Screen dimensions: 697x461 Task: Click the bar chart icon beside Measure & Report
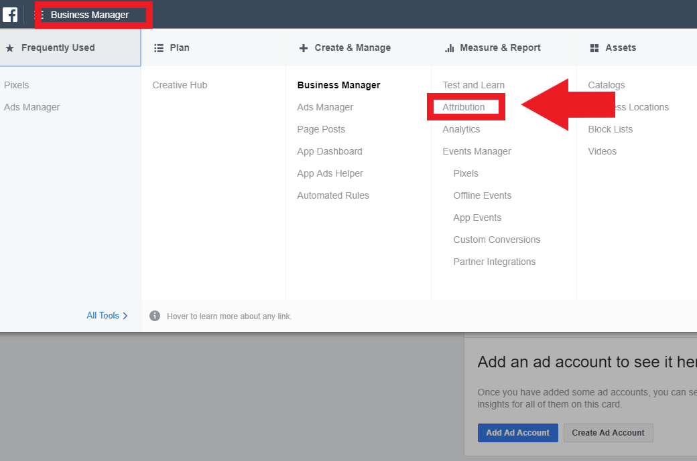(450, 48)
